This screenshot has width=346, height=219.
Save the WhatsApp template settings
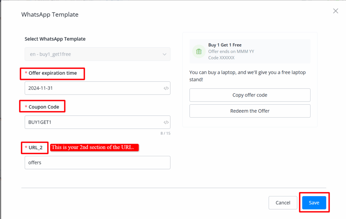pos(314,203)
